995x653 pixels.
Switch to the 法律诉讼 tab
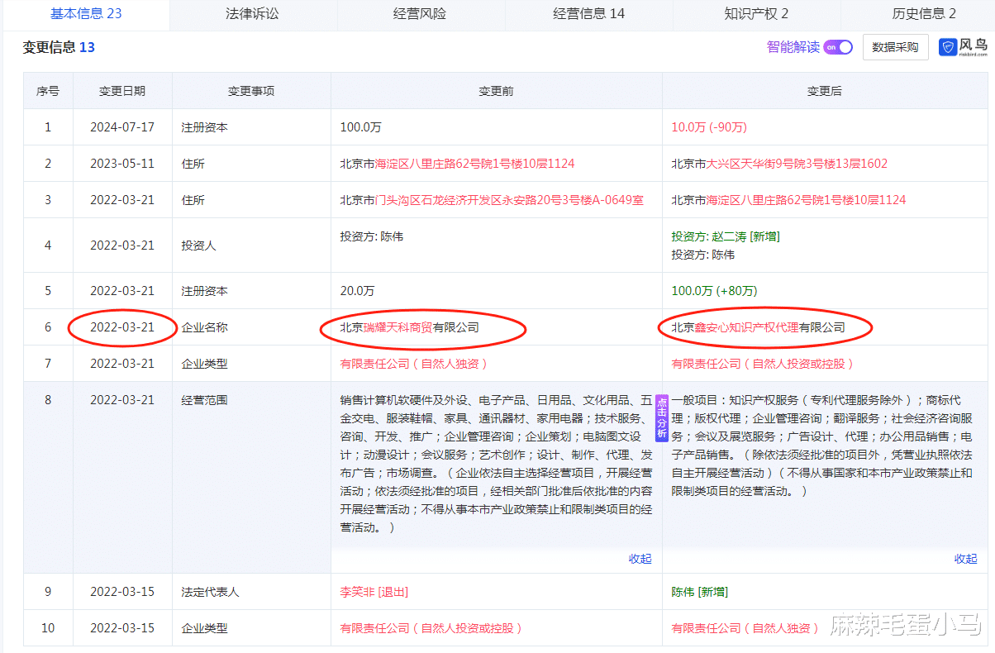252,13
